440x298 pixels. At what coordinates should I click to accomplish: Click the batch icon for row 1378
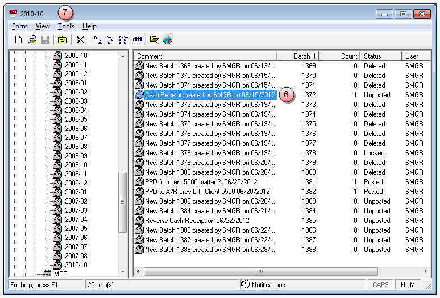click(139, 152)
